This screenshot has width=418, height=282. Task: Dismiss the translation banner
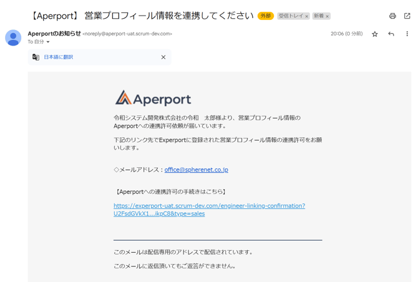click(163, 57)
